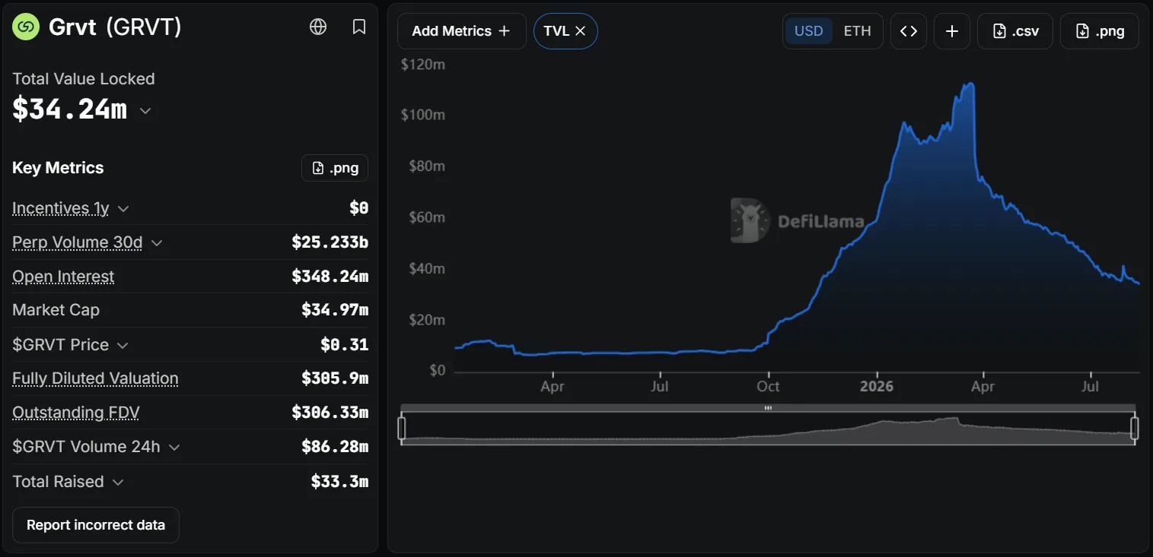This screenshot has height=557, width=1153.
Task: Expand Incentives 1y details
Action: 123,209
